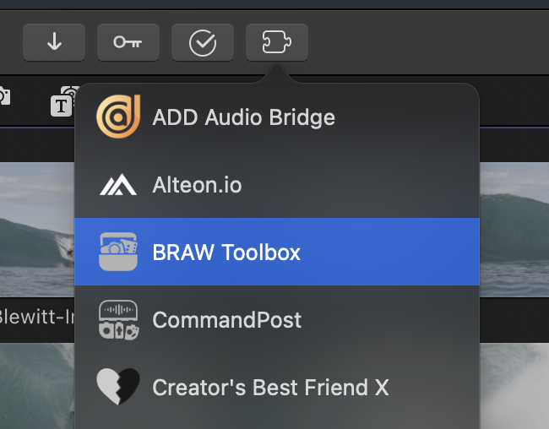This screenshot has height=429, width=549.
Task: Show Background Tasks checkmark button
Action: [203, 42]
